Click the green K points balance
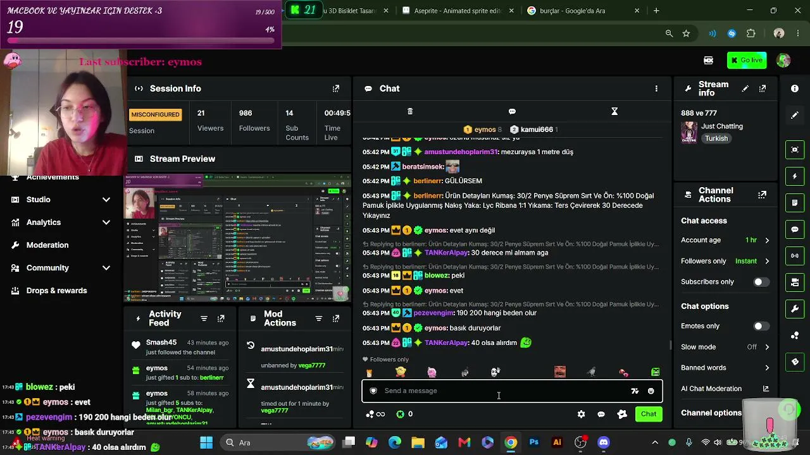This screenshot has width=810, height=455. click(x=403, y=414)
